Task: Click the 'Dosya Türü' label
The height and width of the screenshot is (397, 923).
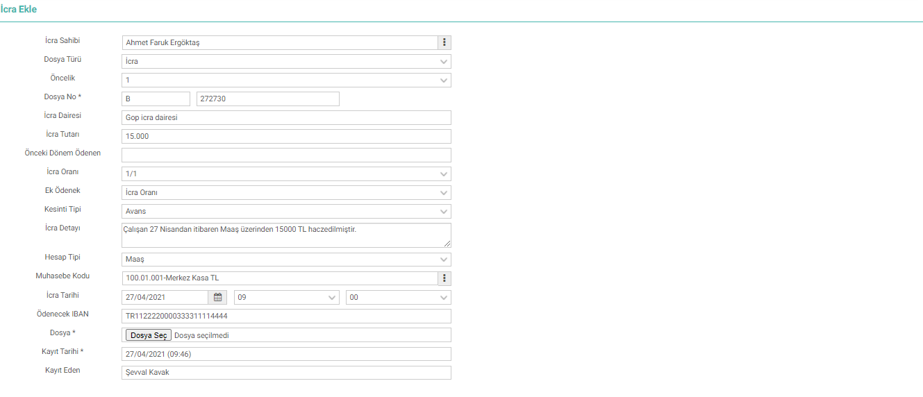Action: tap(63, 60)
